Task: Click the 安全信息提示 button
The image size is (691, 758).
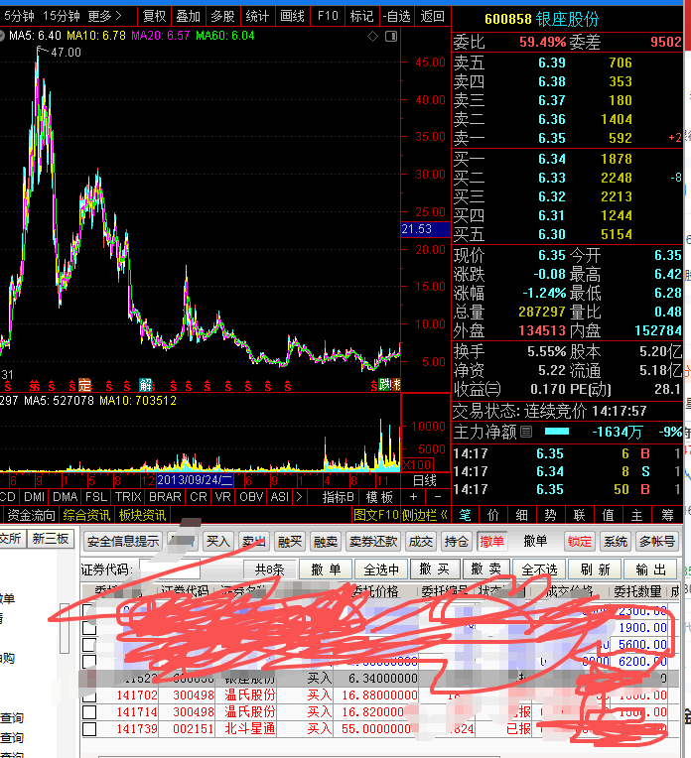Action: pyautogui.click(x=123, y=542)
